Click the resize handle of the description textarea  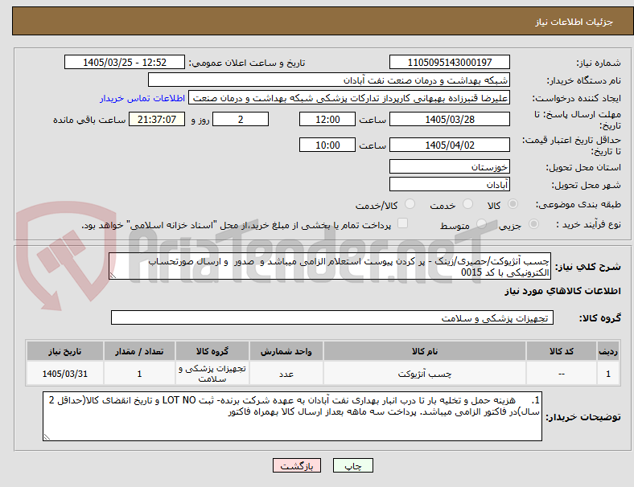coord(113,276)
